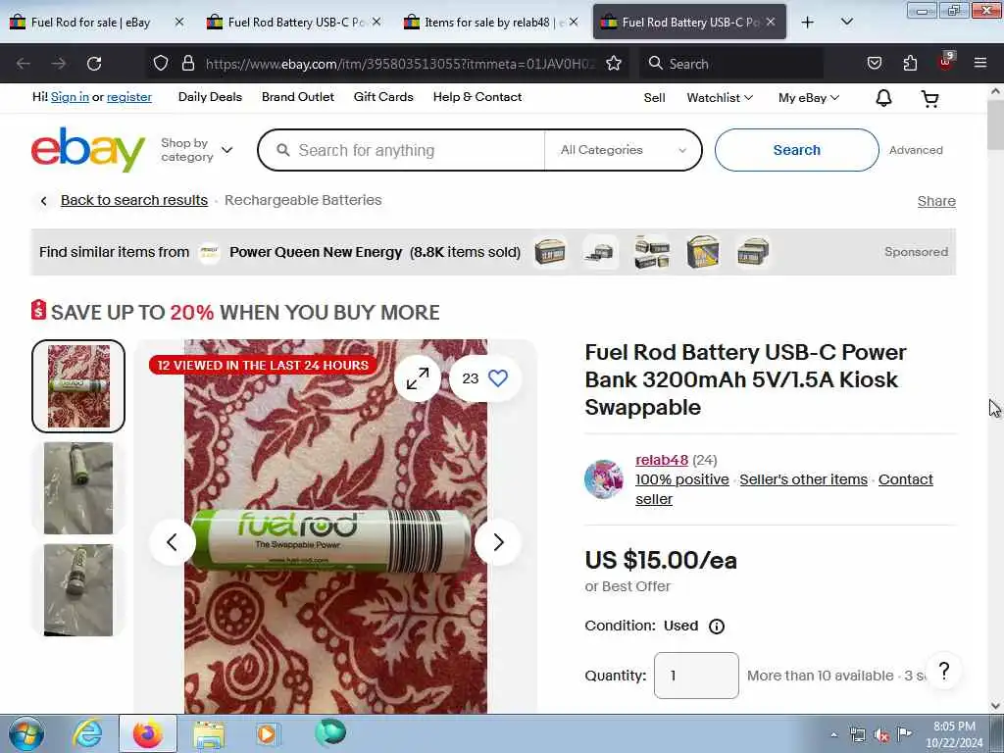
Task: Open the uBlock extension icon with badge
Action: click(946, 62)
